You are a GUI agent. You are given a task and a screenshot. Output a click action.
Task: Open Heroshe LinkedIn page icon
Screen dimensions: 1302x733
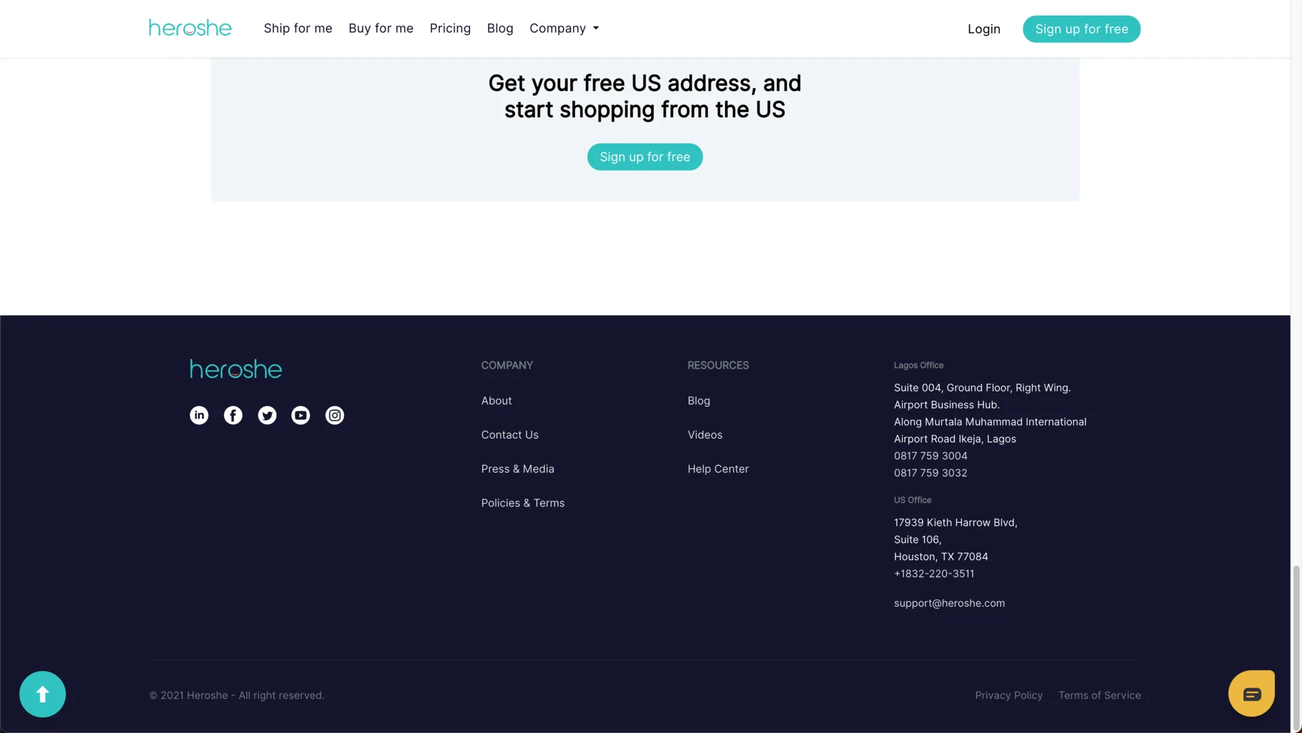click(x=199, y=415)
